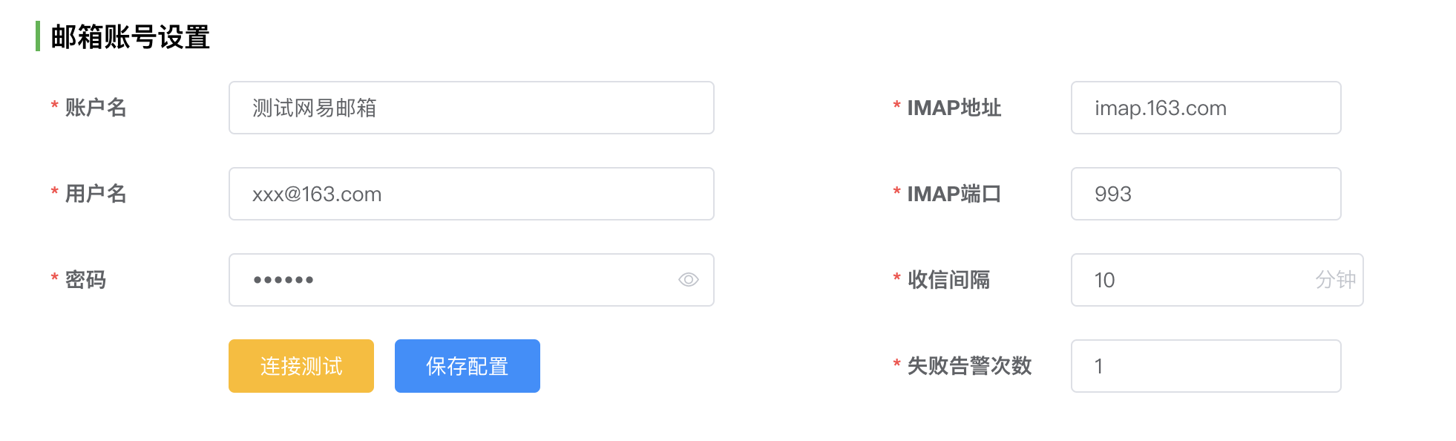Screen dimensions: 1456x441
Task: Click the 失败告警次数 label
Action: (x=970, y=366)
